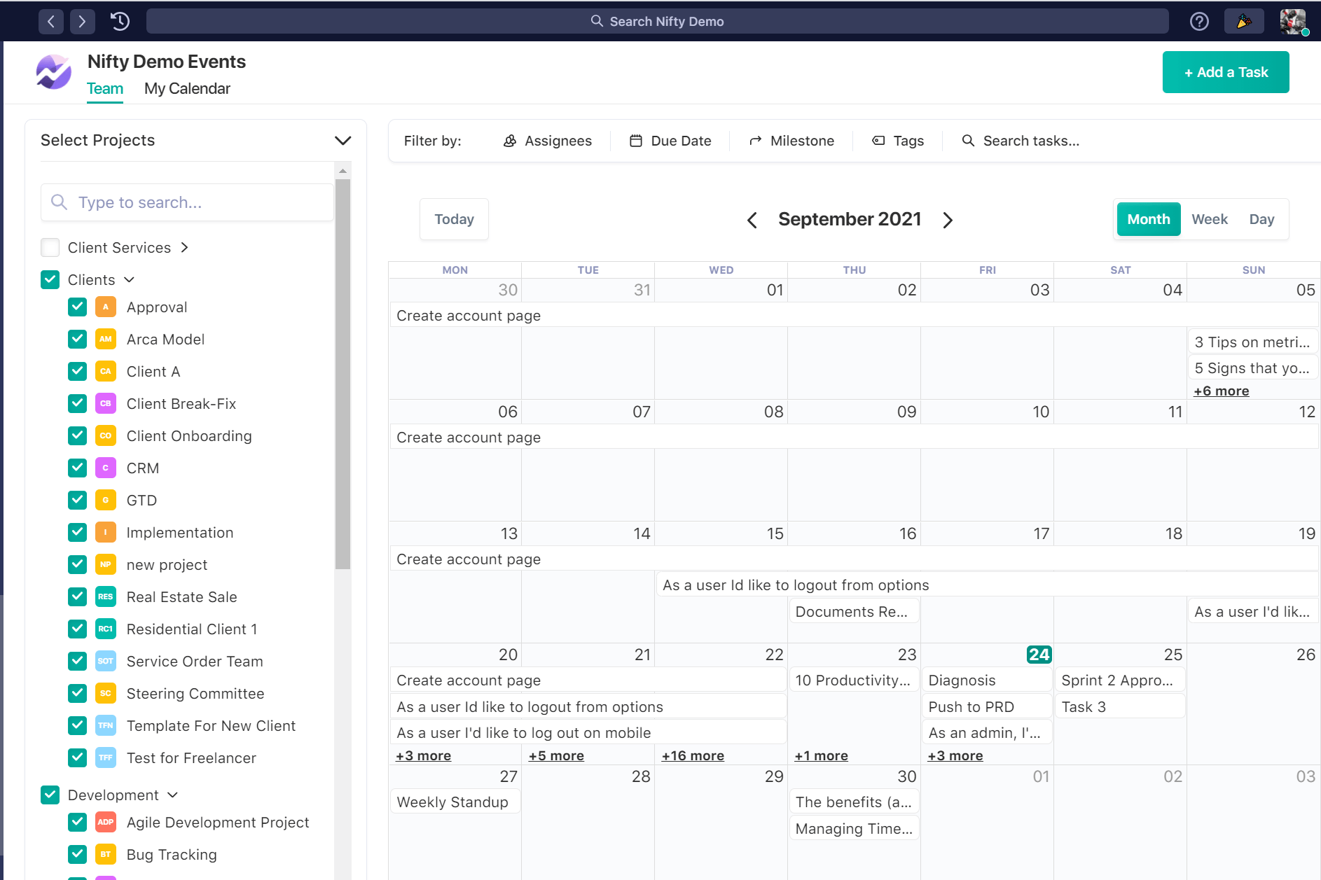Click the Bug Tracking BT icon
Screen dimensions: 1321x880
click(x=106, y=855)
